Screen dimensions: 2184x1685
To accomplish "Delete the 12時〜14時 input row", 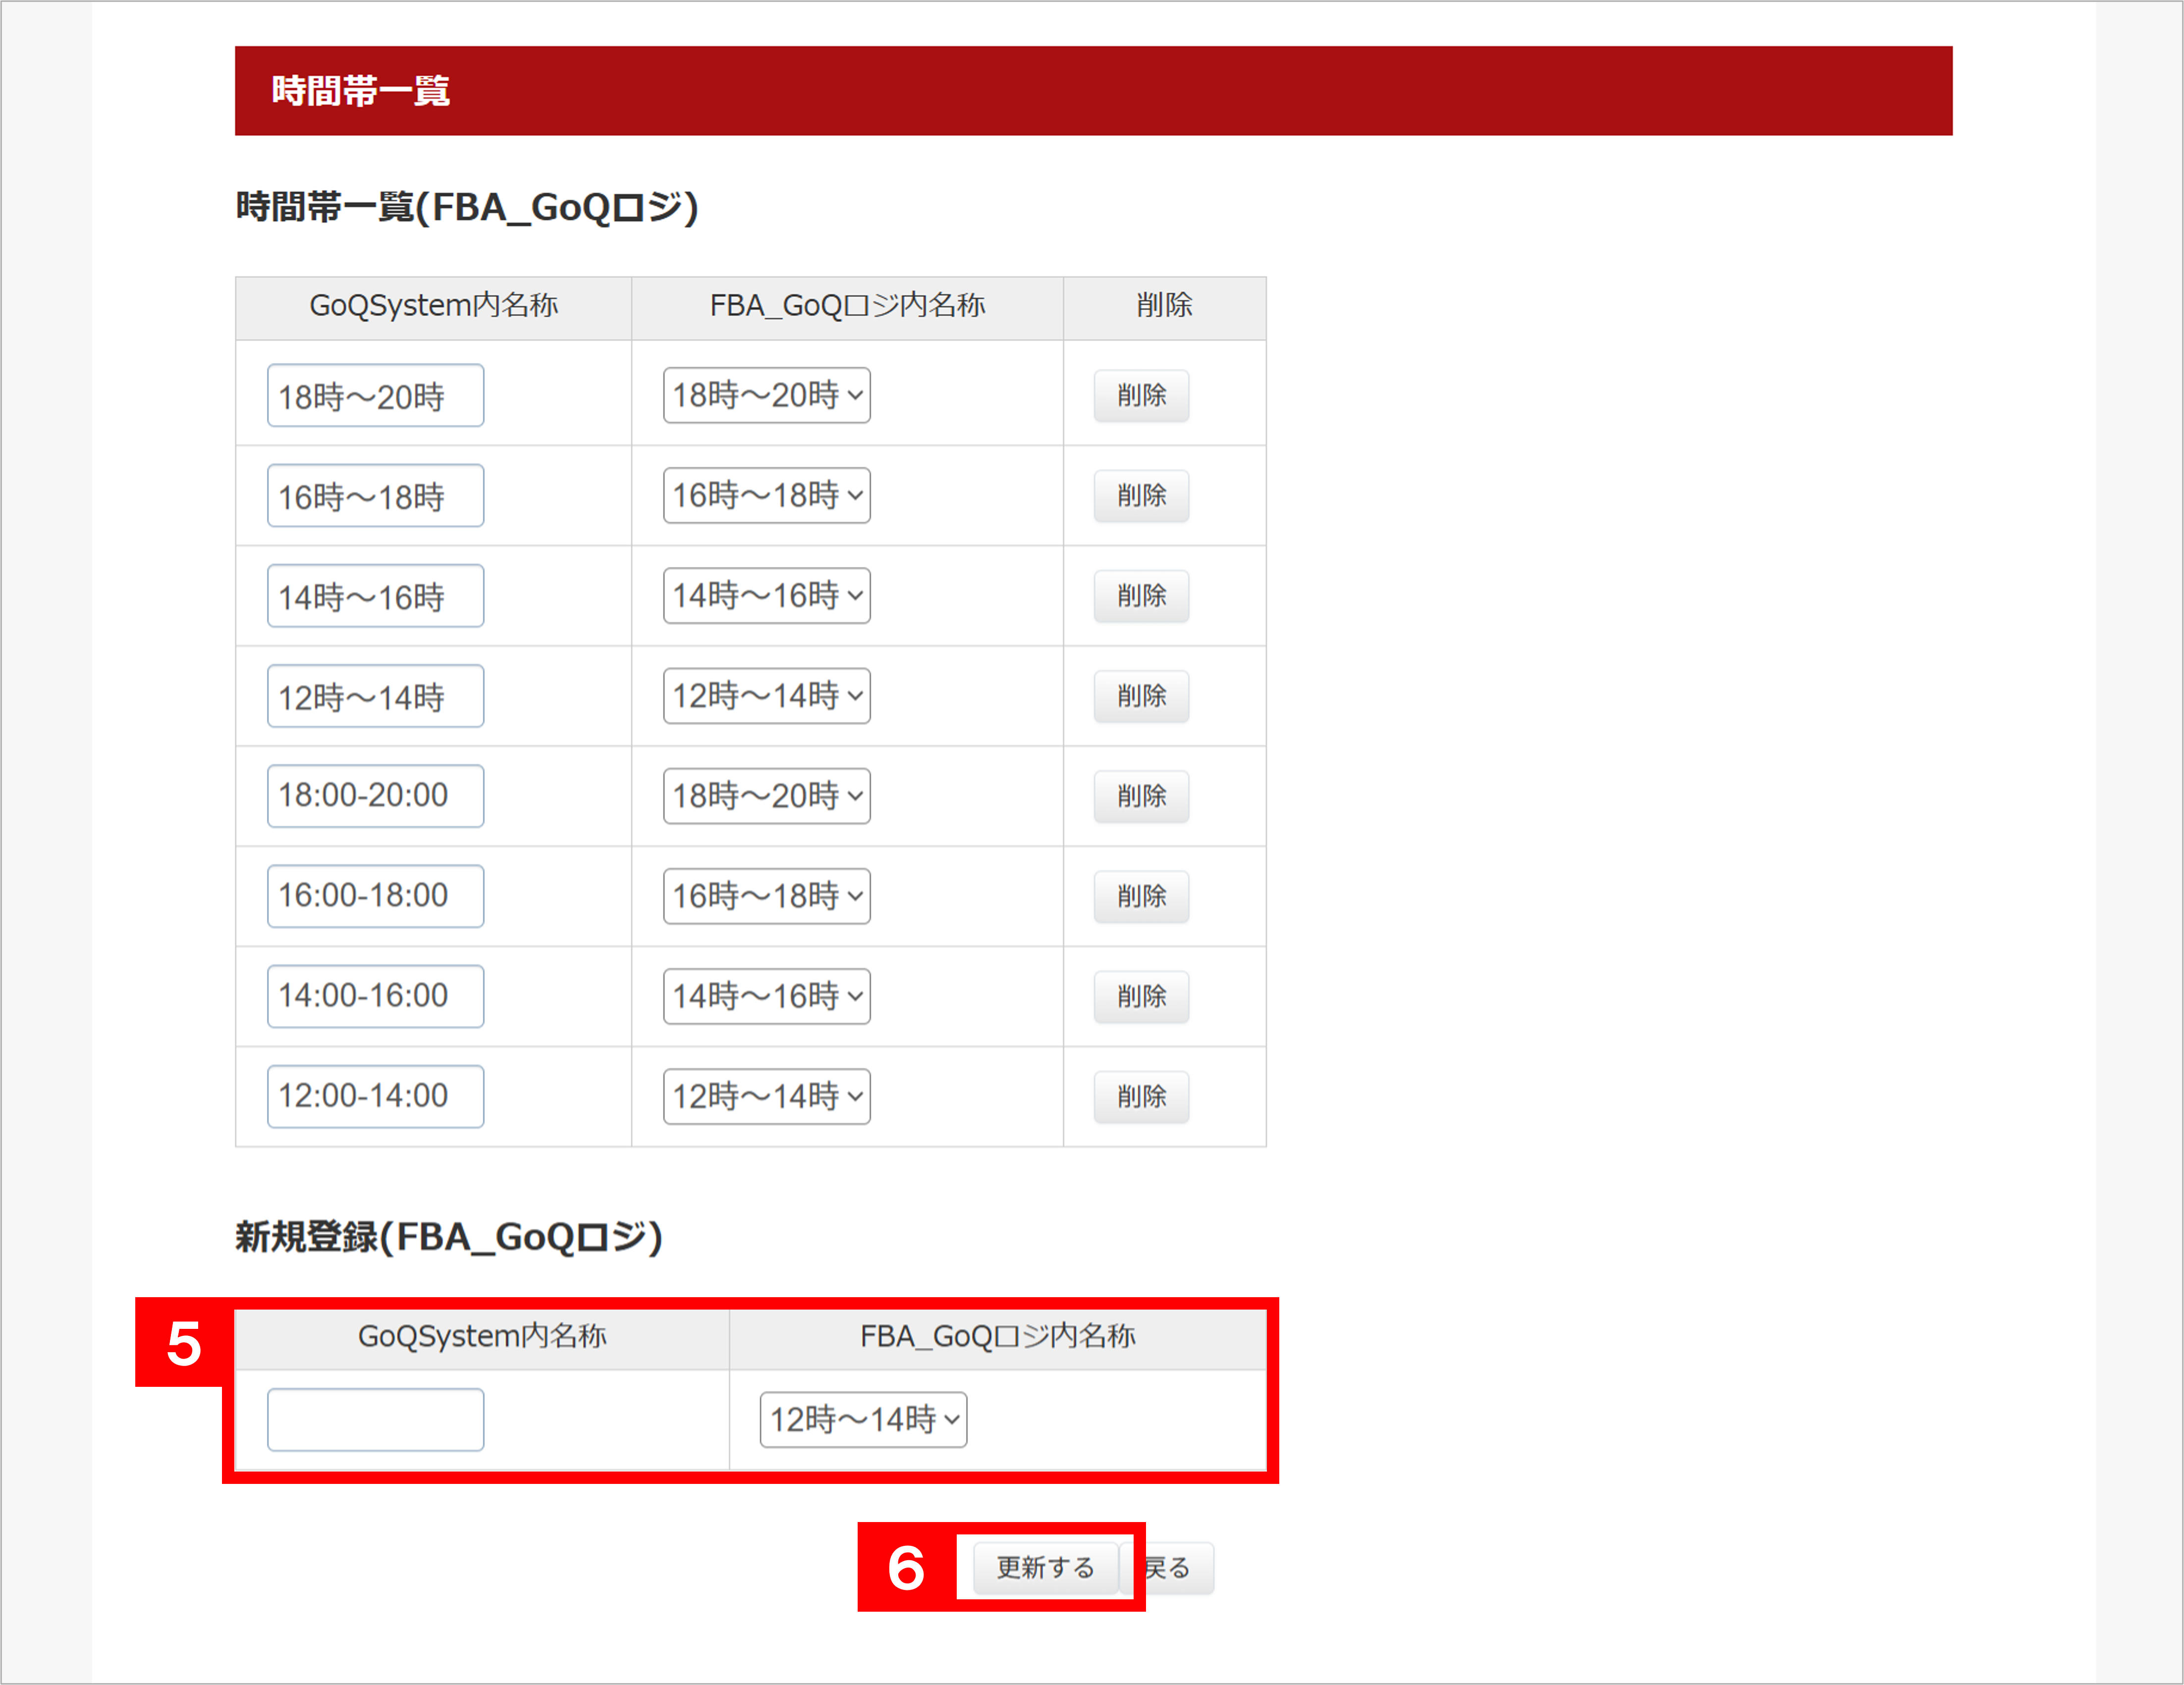I will click(x=1141, y=695).
